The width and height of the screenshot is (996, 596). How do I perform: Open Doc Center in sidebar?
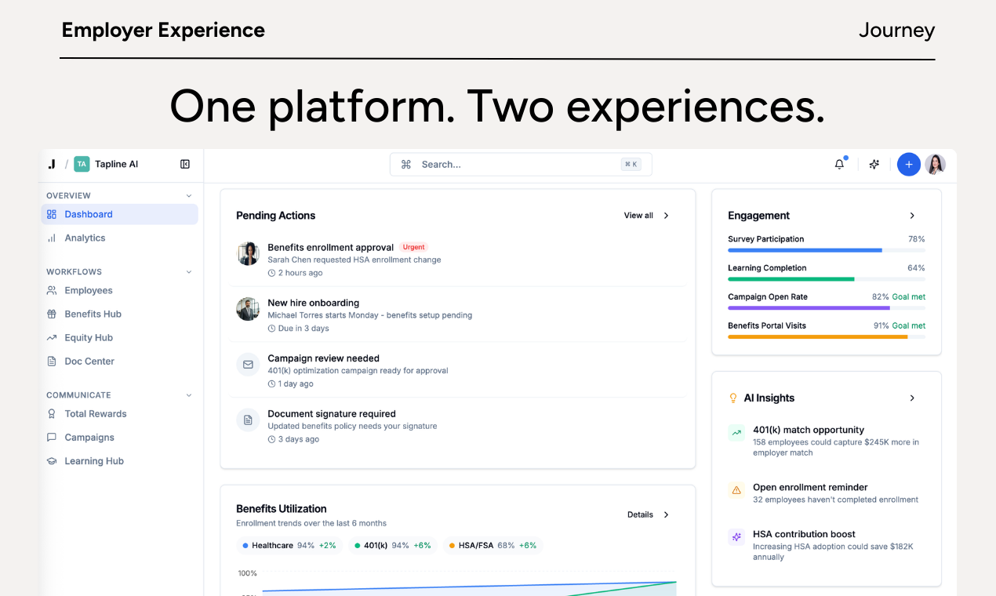pos(119,361)
